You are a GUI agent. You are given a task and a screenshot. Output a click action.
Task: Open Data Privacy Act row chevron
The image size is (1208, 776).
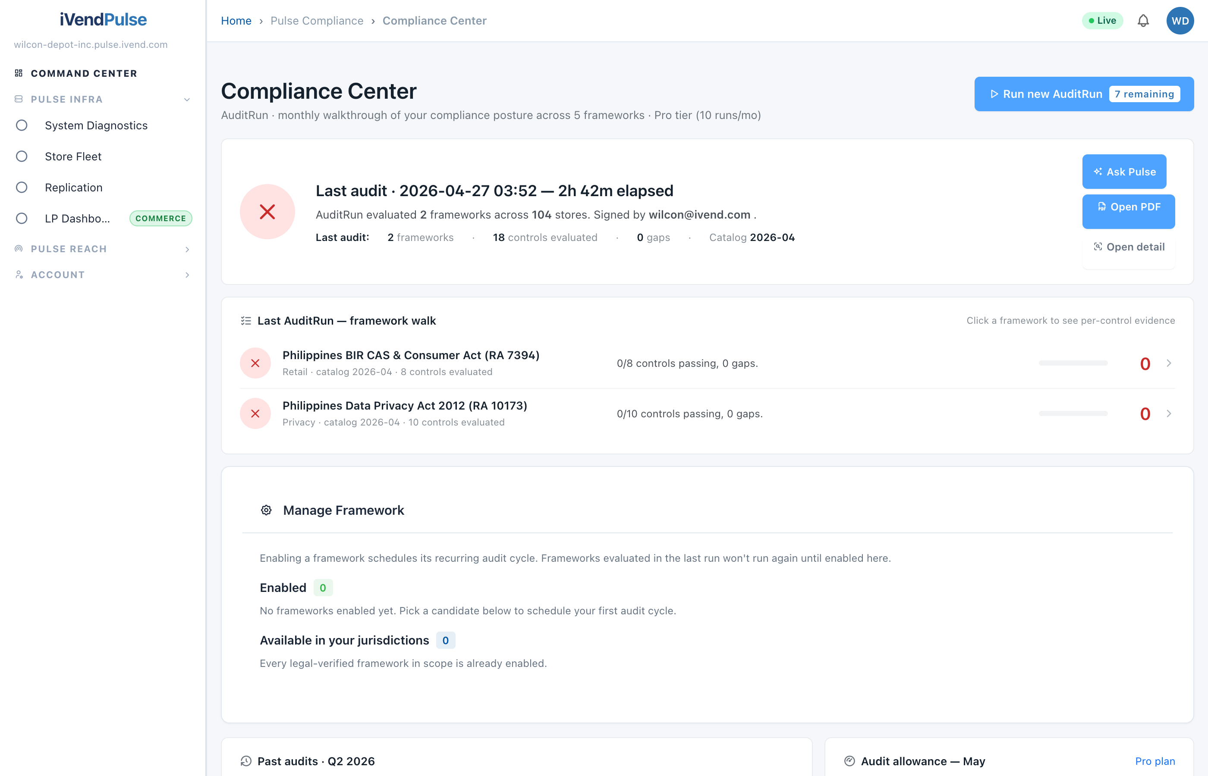coord(1169,413)
